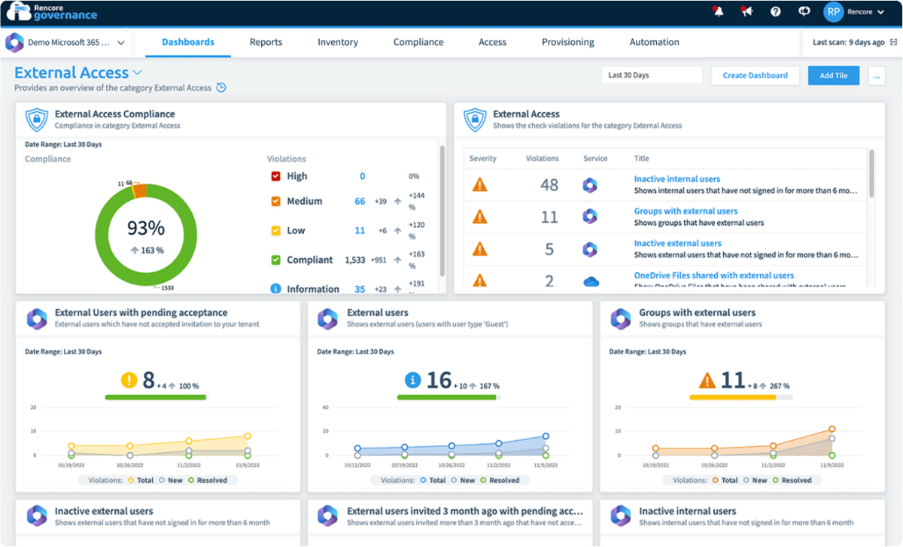Viewport: 903px width, 547px height.
Task: Open the 'Inactive internal users' violation link
Action: pyautogui.click(x=677, y=178)
